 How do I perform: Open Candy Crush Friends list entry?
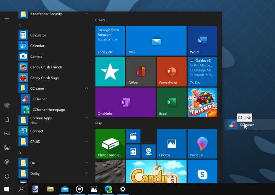[x=53, y=67]
